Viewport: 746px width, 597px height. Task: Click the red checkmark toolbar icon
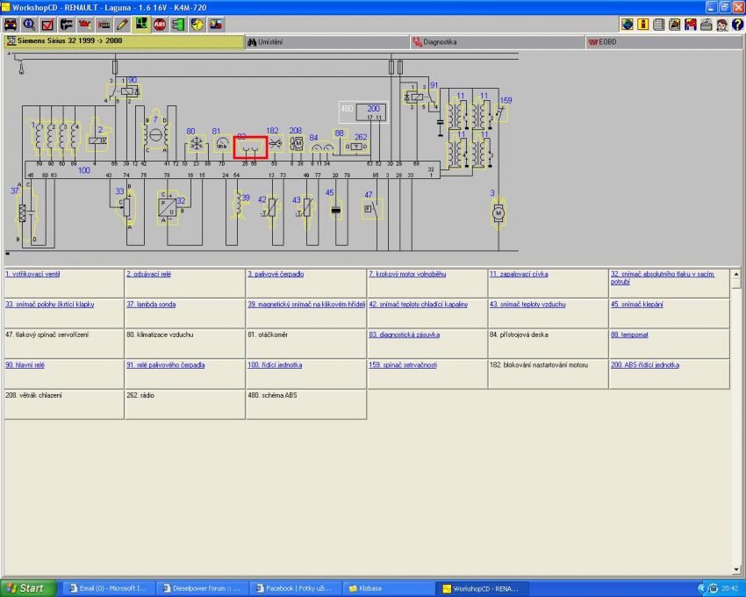(x=47, y=24)
